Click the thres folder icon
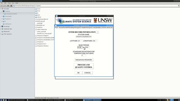The width and height of the screenshot is (180, 101). tap(36, 11)
